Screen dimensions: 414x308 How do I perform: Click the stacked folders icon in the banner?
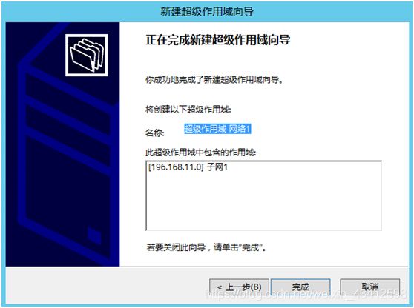tap(87, 55)
